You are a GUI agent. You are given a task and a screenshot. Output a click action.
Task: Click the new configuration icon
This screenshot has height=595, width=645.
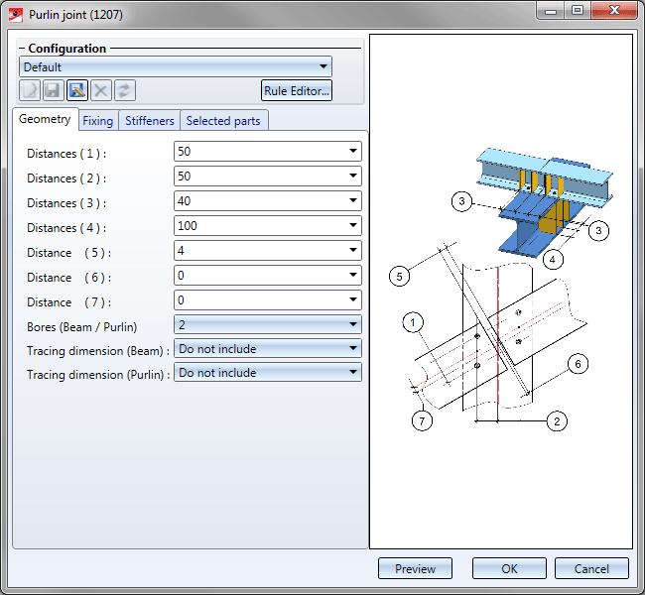(x=30, y=90)
